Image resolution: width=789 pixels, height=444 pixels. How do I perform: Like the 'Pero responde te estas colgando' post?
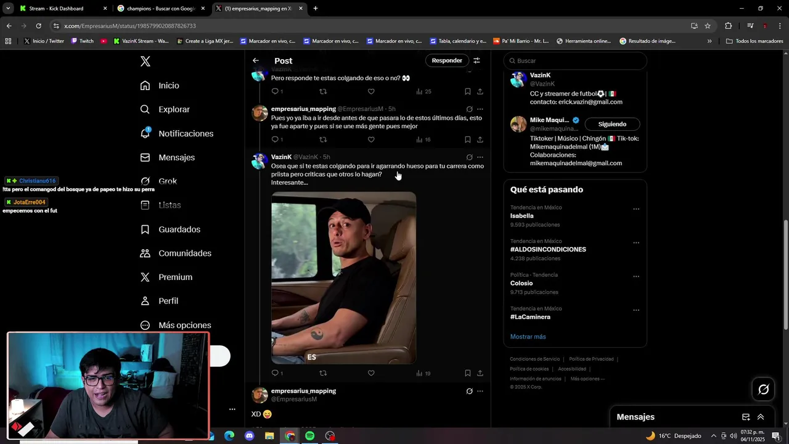pos(371,91)
